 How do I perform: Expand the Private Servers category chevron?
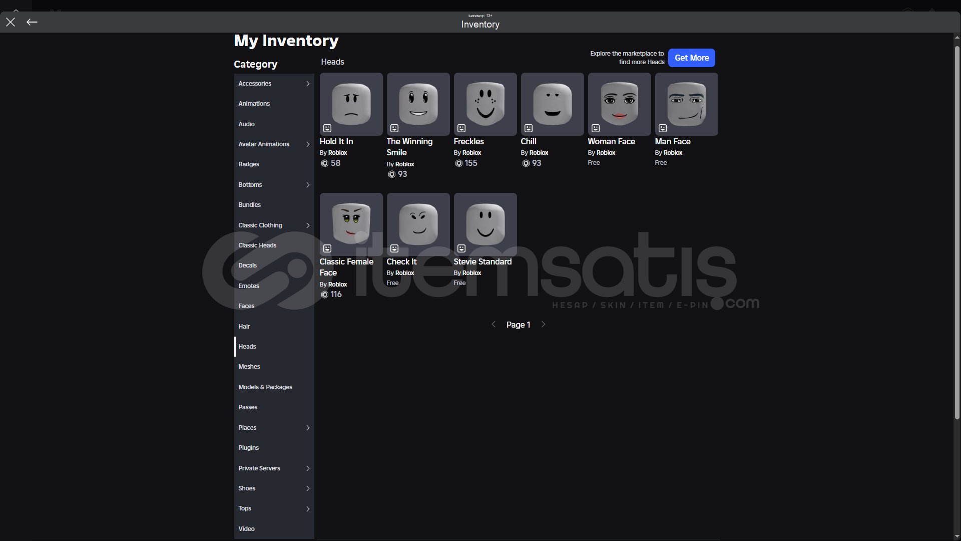coord(308,468)
